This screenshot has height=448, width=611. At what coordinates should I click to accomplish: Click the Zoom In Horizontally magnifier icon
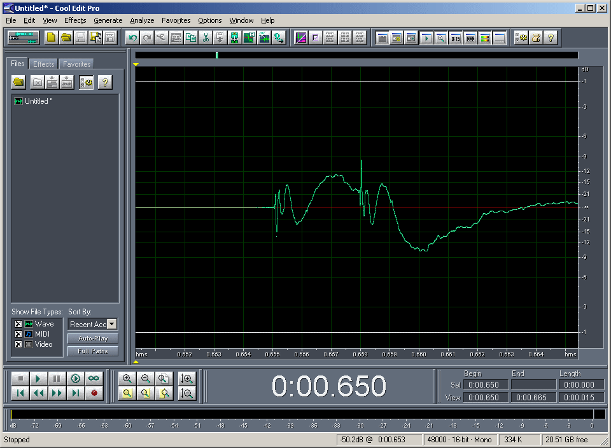coord(127,378)
